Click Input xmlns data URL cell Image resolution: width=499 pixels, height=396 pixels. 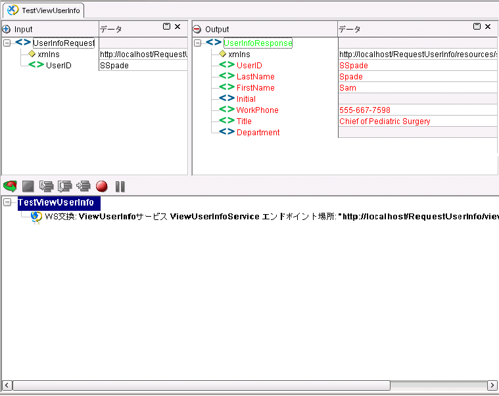(x=143, y=55)
